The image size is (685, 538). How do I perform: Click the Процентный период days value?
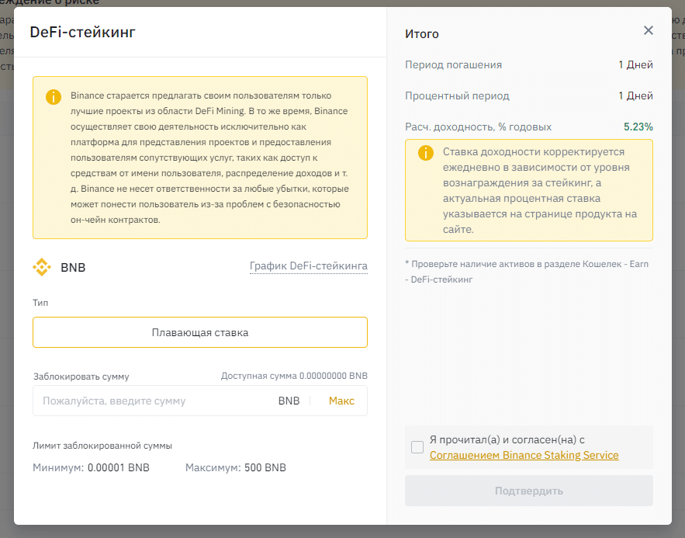(x=635, y=96)
